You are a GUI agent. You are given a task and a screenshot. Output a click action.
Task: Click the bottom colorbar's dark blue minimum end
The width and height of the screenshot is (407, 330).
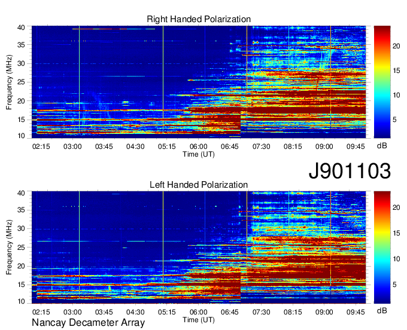point(382,301)
